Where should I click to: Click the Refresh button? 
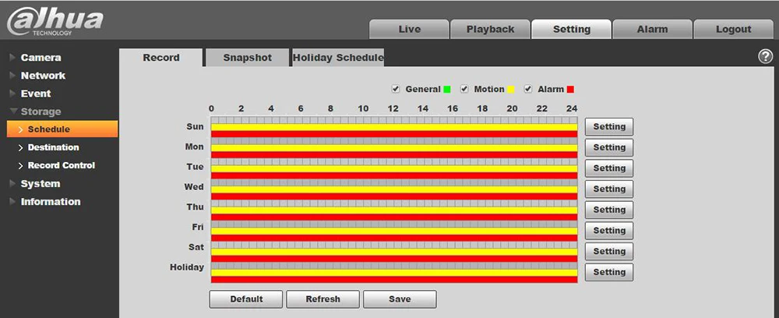(323, 299)
